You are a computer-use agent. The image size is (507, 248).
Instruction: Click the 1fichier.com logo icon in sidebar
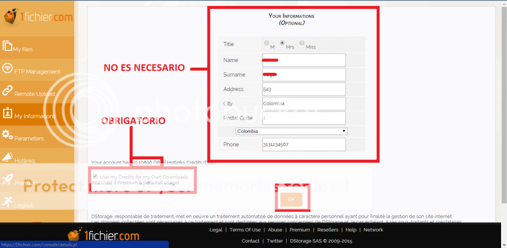(11, 18)
